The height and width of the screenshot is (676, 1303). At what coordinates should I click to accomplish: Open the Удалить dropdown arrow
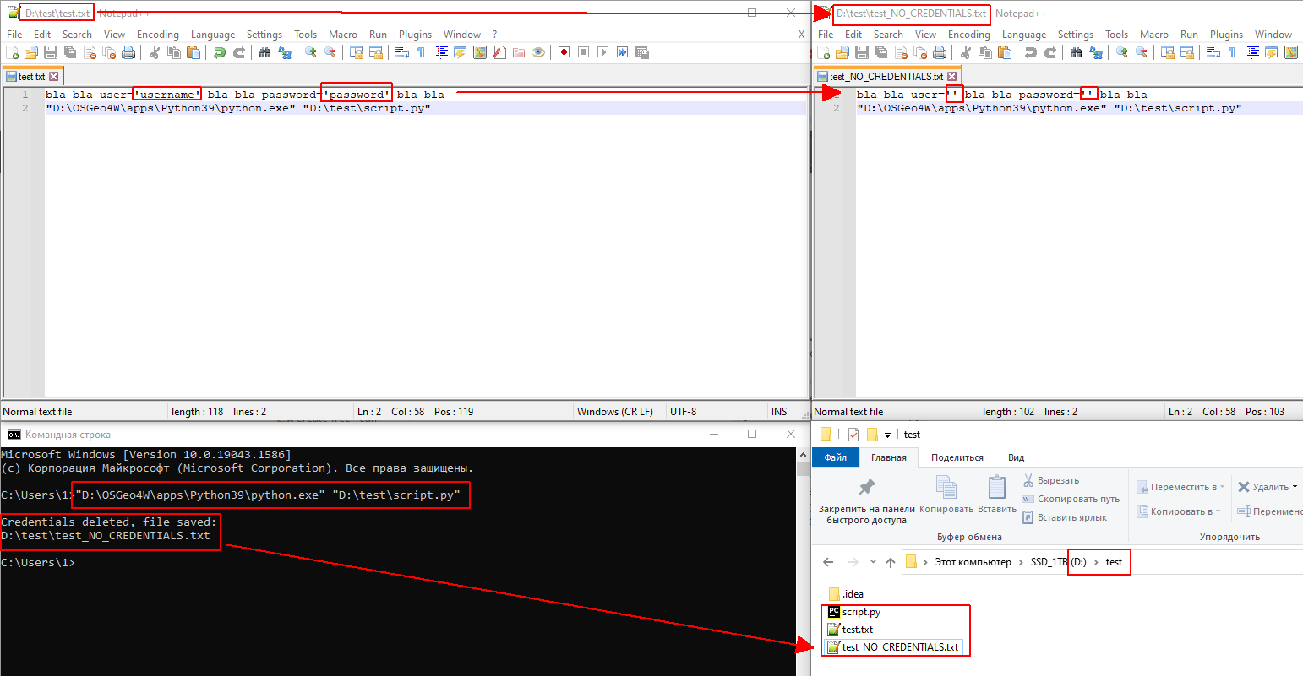(x=1295, y=487)
